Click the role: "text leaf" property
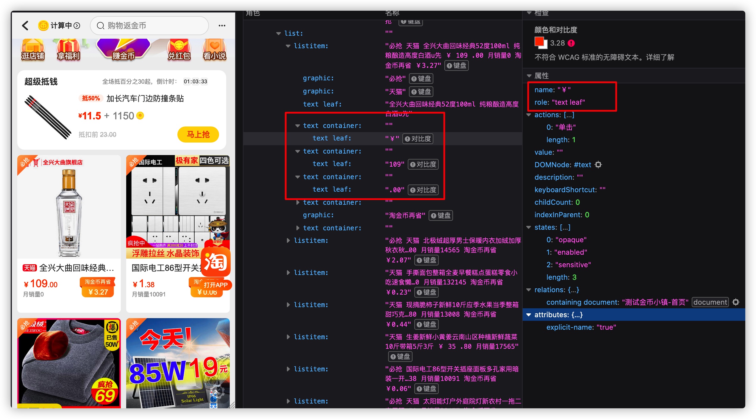Image resolution: width=756 pixels, height=419 pixels. [x=560, y=102]
